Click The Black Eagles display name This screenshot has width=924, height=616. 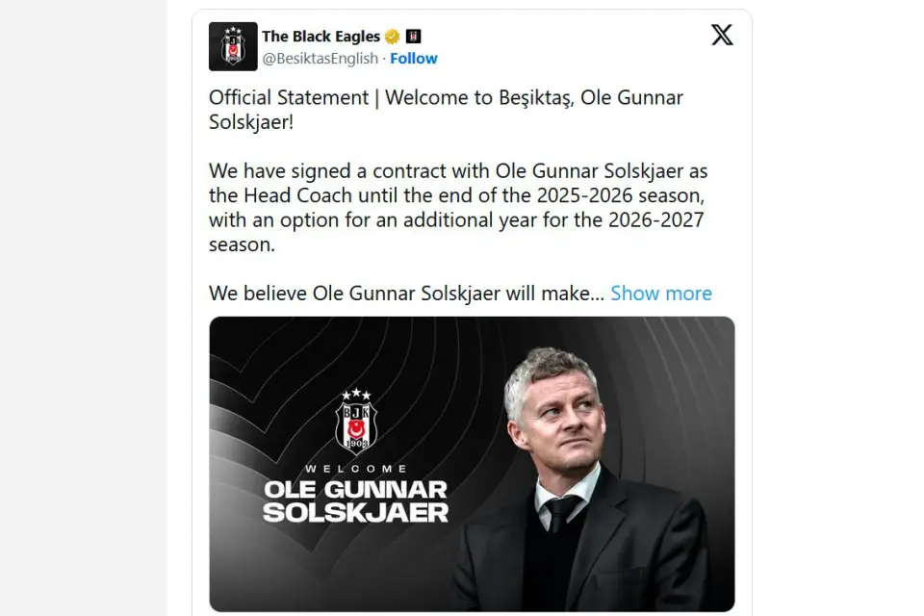point(321,37)
